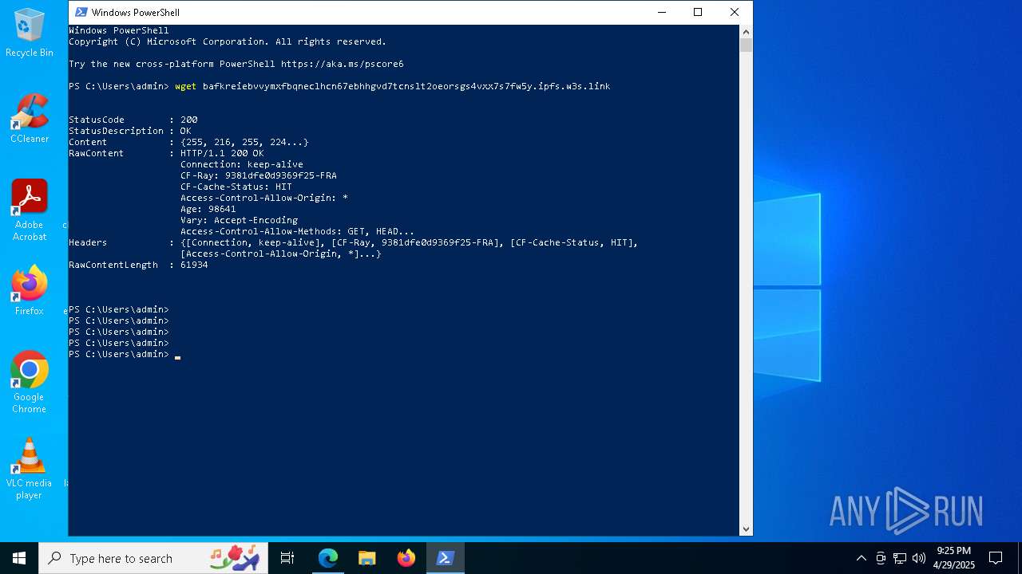Launch Google Chrome from the desktop

click(x=30, y=383)
